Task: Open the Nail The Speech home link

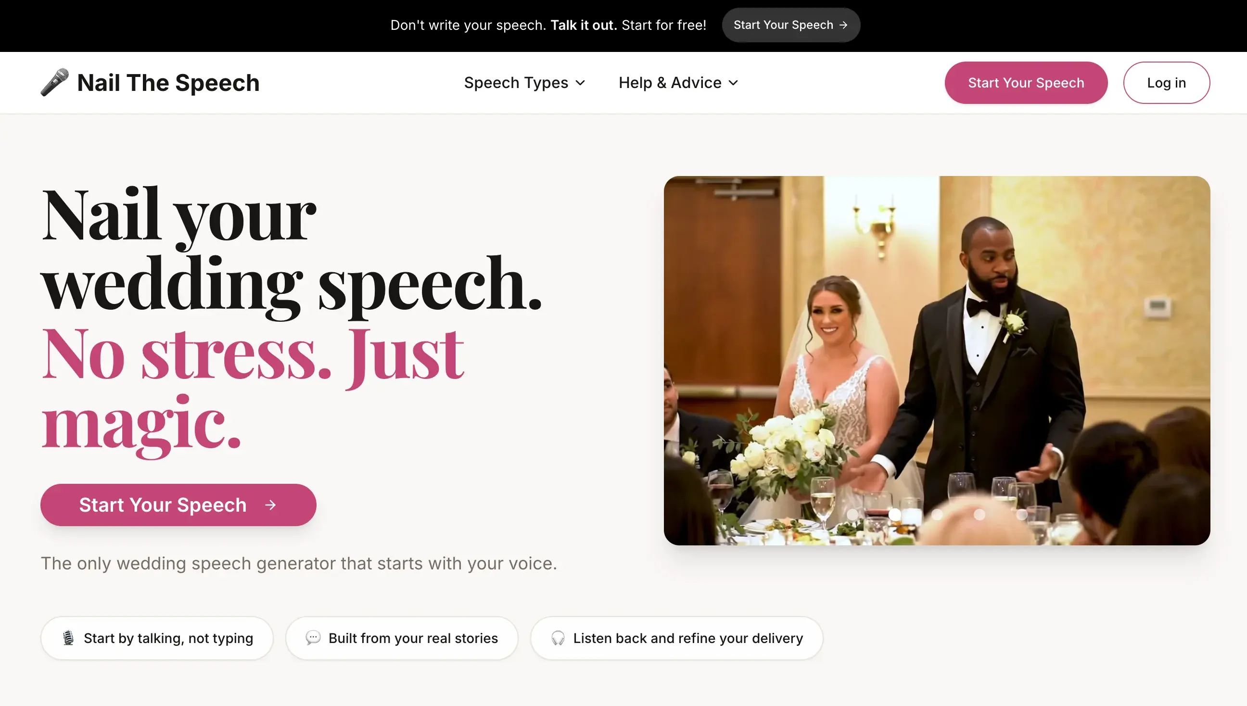Action: pos(150,82)
